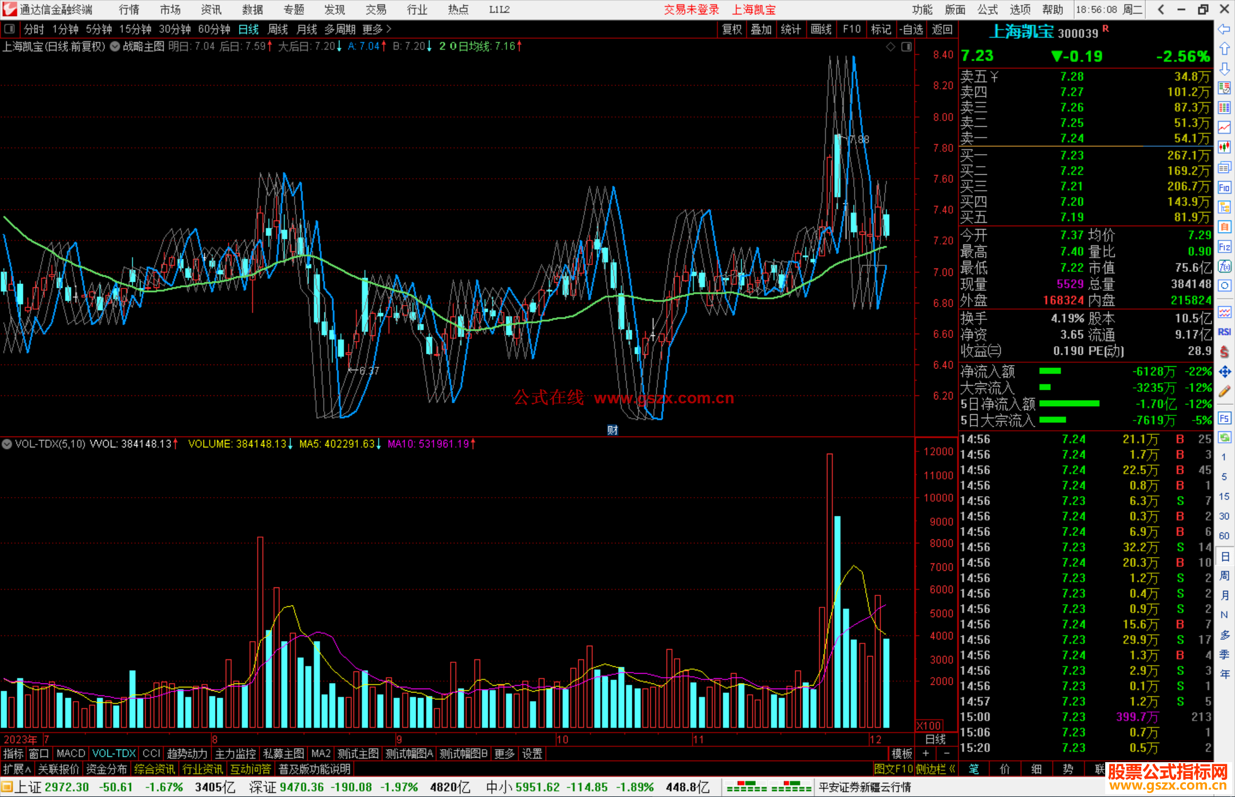Click the formula f(x) icon in sidebar

click(x=1224, y=266)
